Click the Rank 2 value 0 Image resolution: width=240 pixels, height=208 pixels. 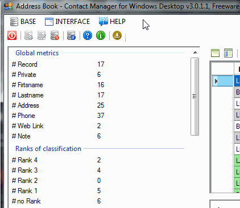point(99,181)
